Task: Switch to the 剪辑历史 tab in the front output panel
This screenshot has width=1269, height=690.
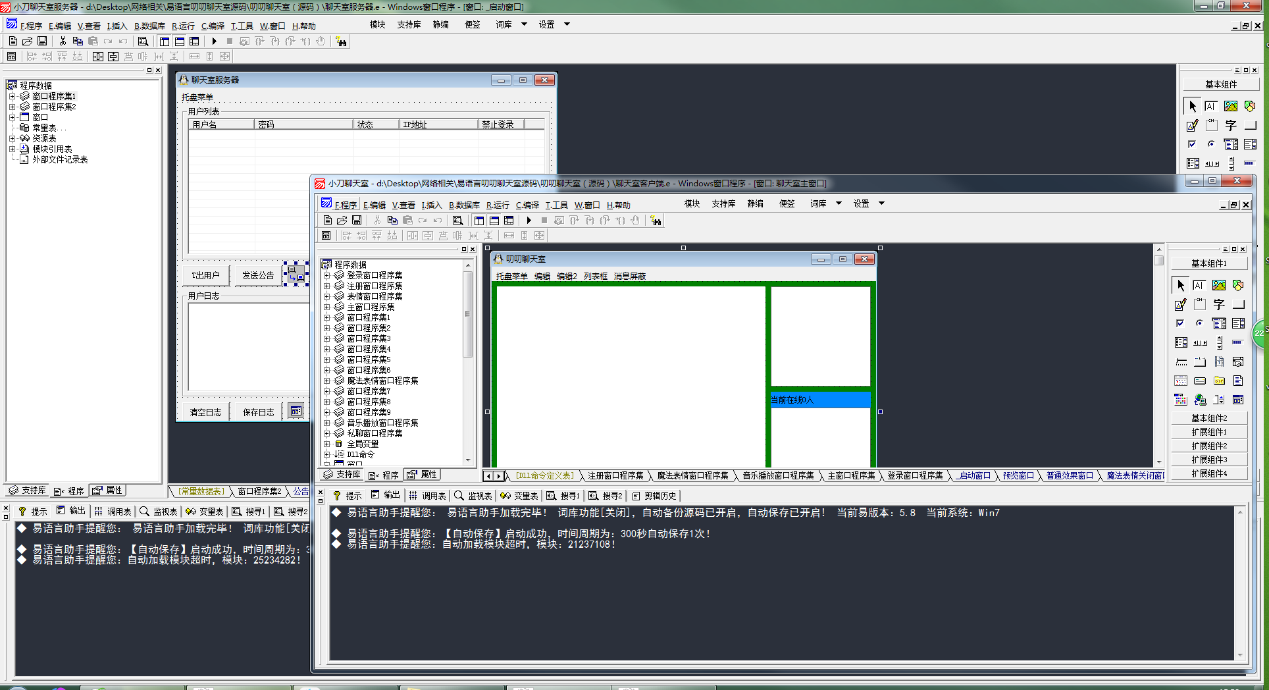Action: click(654, 495)
